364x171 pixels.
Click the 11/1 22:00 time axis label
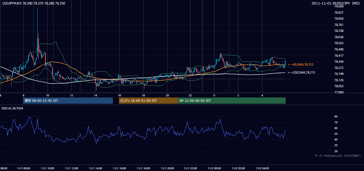191,168
